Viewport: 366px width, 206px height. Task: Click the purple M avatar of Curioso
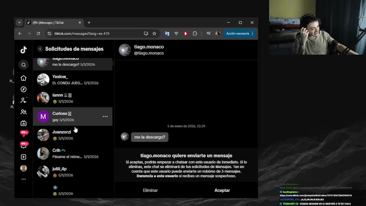tap(43, 116)
